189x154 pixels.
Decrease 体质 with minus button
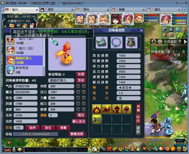84,86
